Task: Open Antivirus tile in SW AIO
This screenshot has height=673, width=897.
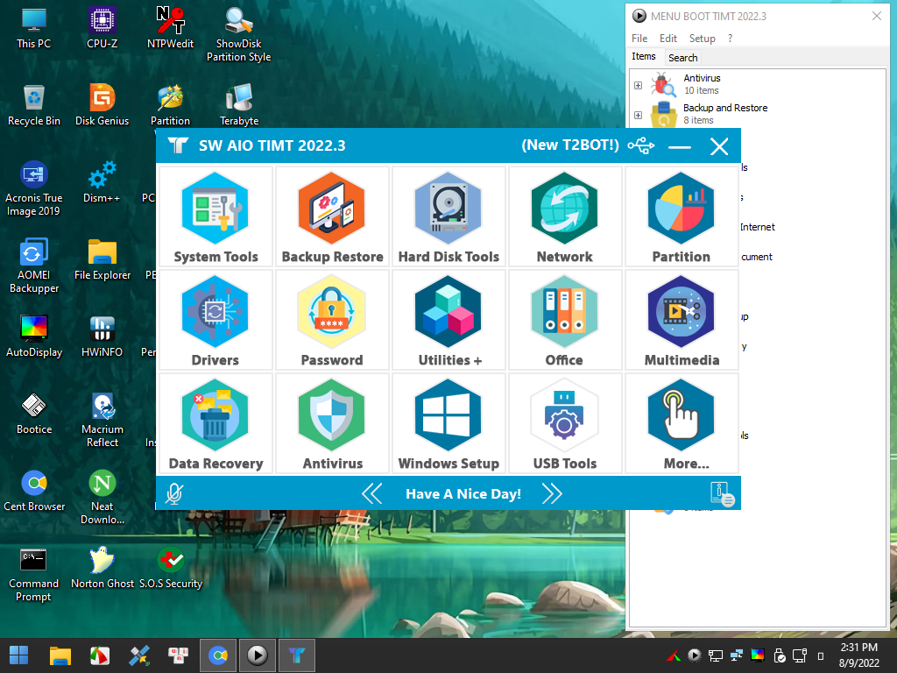Action: point(332,423)
